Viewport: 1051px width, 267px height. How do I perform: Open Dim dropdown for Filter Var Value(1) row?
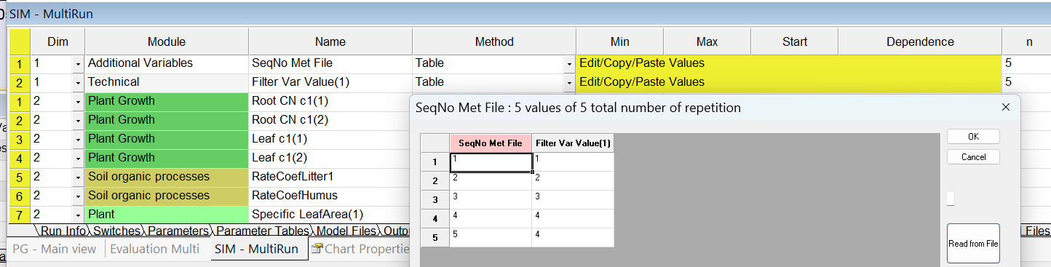(x=78, y=83)
